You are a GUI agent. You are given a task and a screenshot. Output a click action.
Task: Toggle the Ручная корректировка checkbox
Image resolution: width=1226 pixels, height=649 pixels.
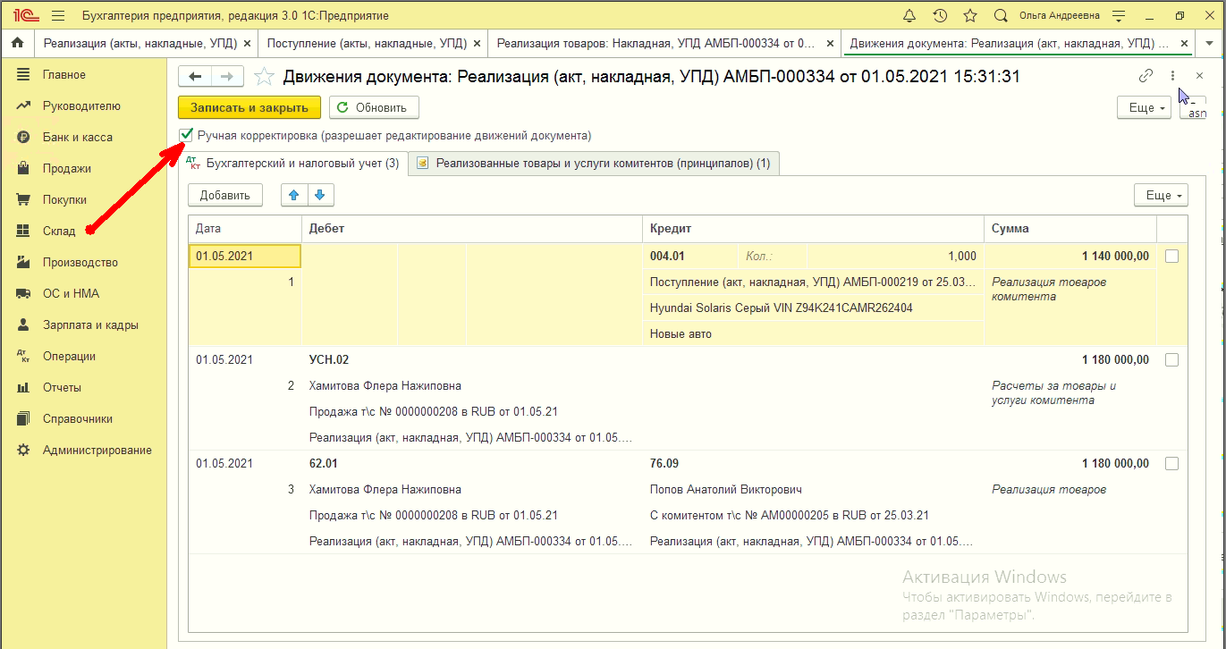pos(186,136)
